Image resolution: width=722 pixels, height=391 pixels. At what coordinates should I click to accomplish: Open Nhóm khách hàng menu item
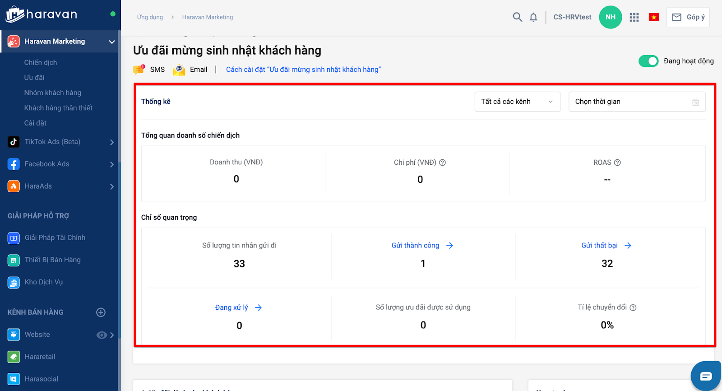pos(53,93)
